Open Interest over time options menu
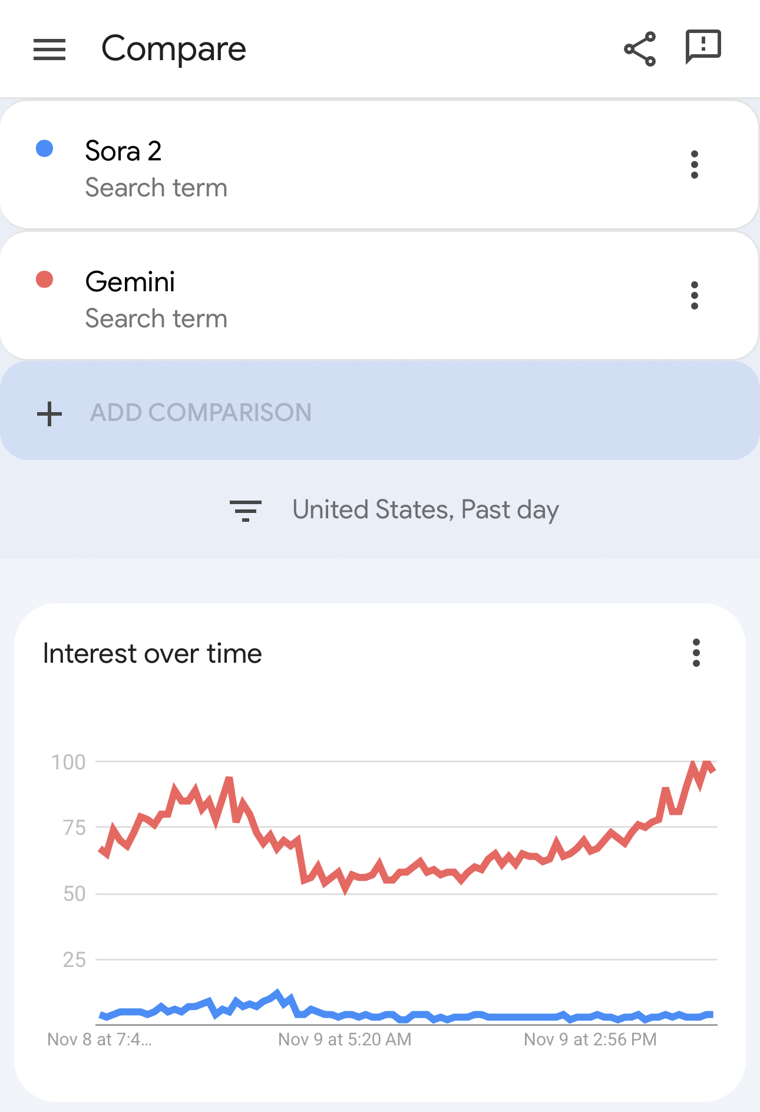 (696, 653)
